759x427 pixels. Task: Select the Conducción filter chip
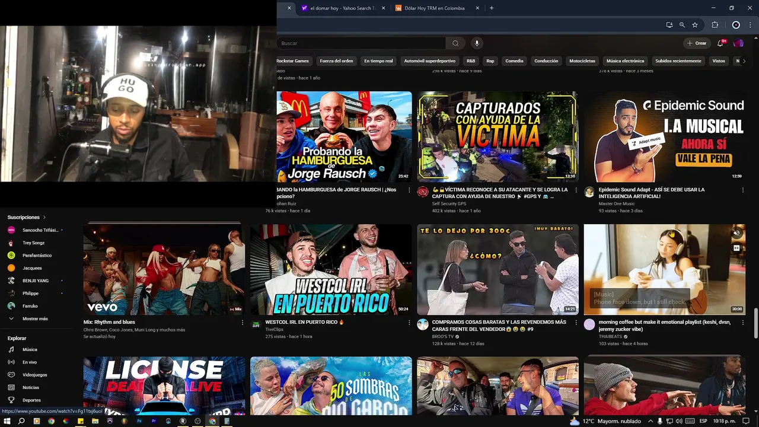click(x=546, y=61)
